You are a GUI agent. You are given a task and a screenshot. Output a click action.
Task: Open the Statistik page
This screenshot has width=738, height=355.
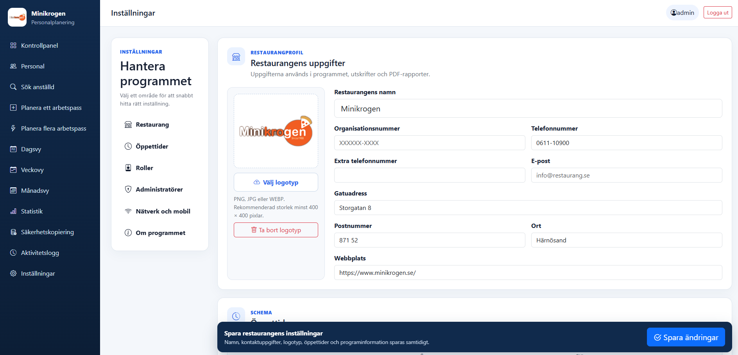[50, 211]
